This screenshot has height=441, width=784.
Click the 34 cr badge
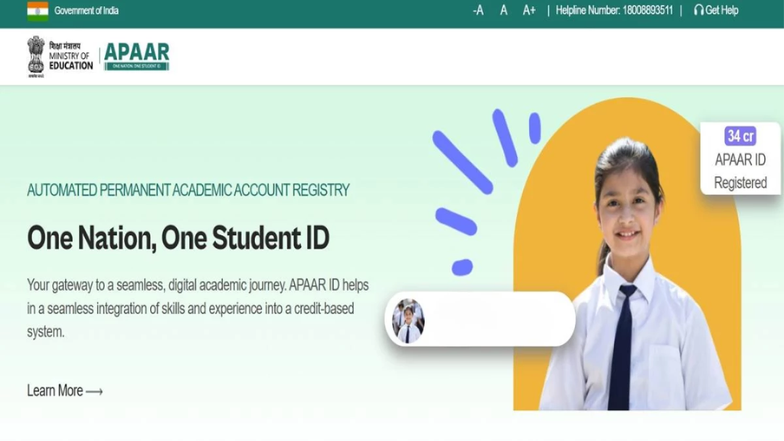[740, 136]
